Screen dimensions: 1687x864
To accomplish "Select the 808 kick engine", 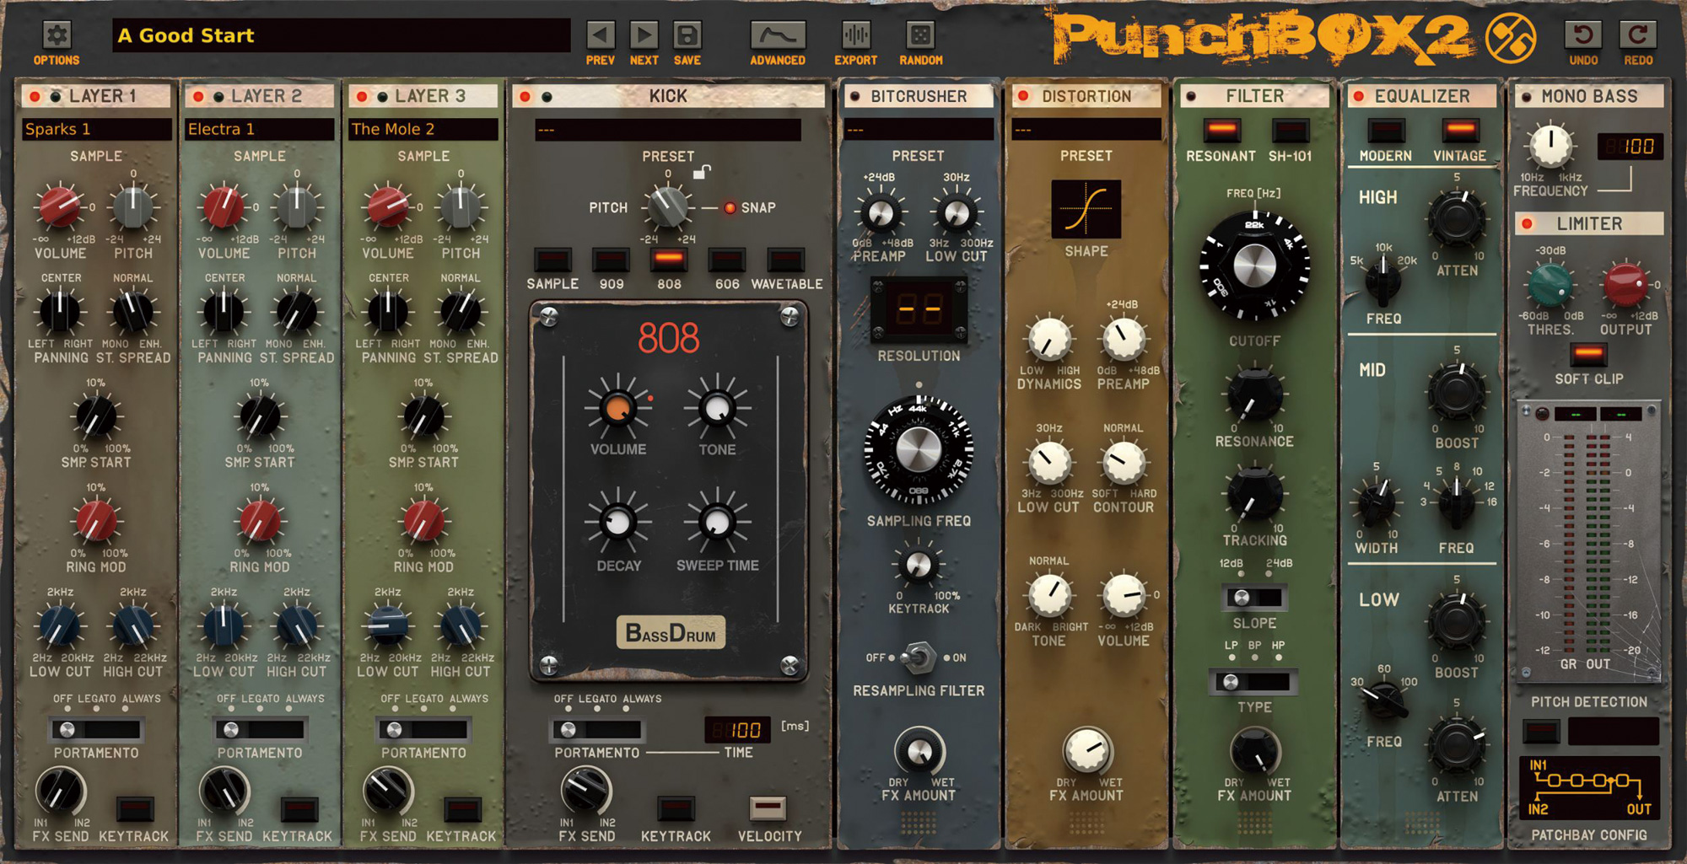I will (x=669, y=260).
